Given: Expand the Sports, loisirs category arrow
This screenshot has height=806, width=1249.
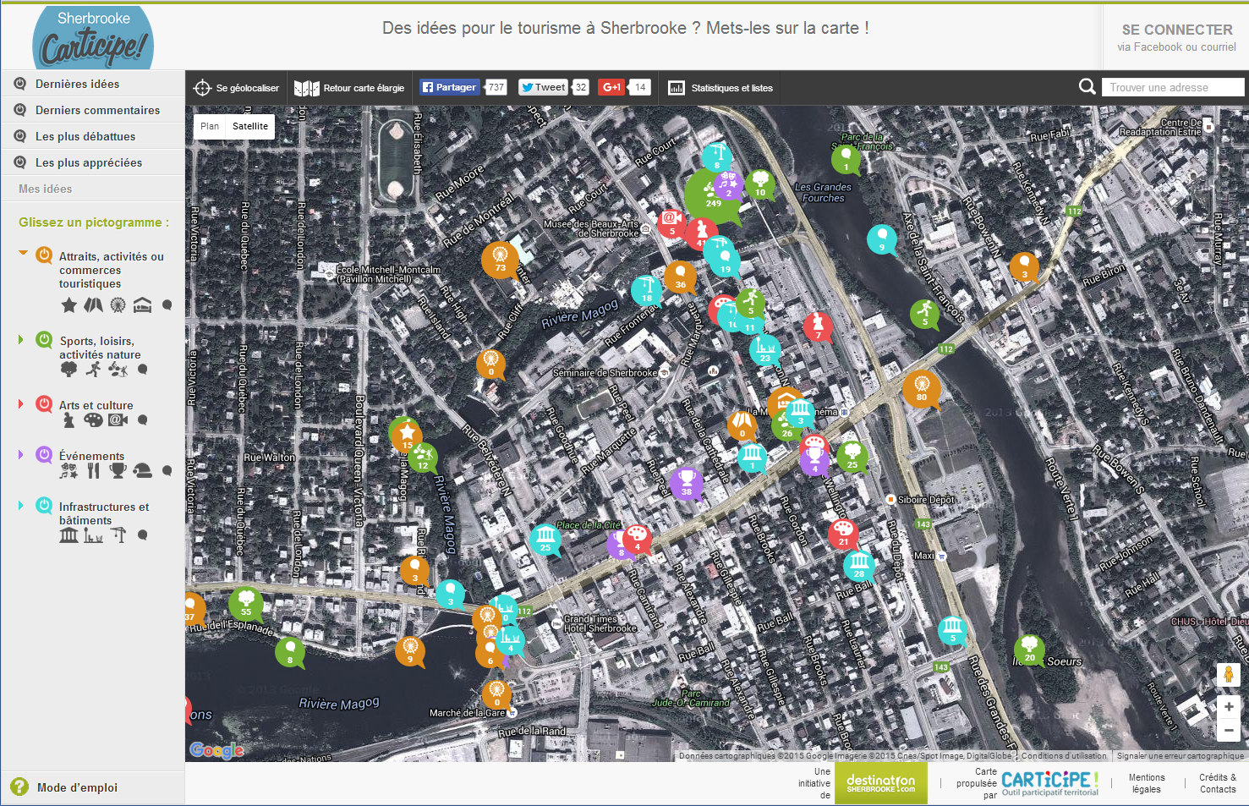Looking at the screenshot, I should pyautogui.click(x=21, y=340).
